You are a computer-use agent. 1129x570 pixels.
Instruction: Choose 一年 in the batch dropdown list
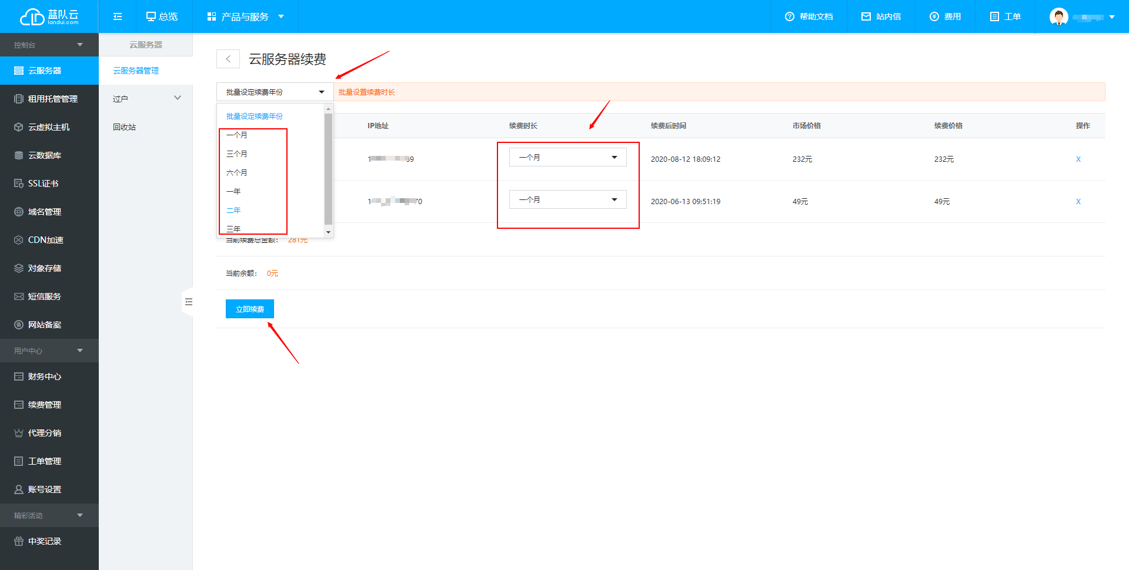click(233, 192)
